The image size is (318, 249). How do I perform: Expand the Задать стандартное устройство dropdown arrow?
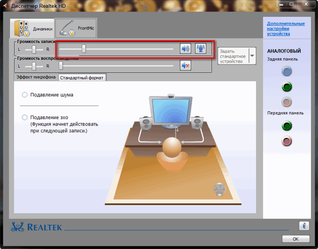pyautogui.click(x=252, y=56)
